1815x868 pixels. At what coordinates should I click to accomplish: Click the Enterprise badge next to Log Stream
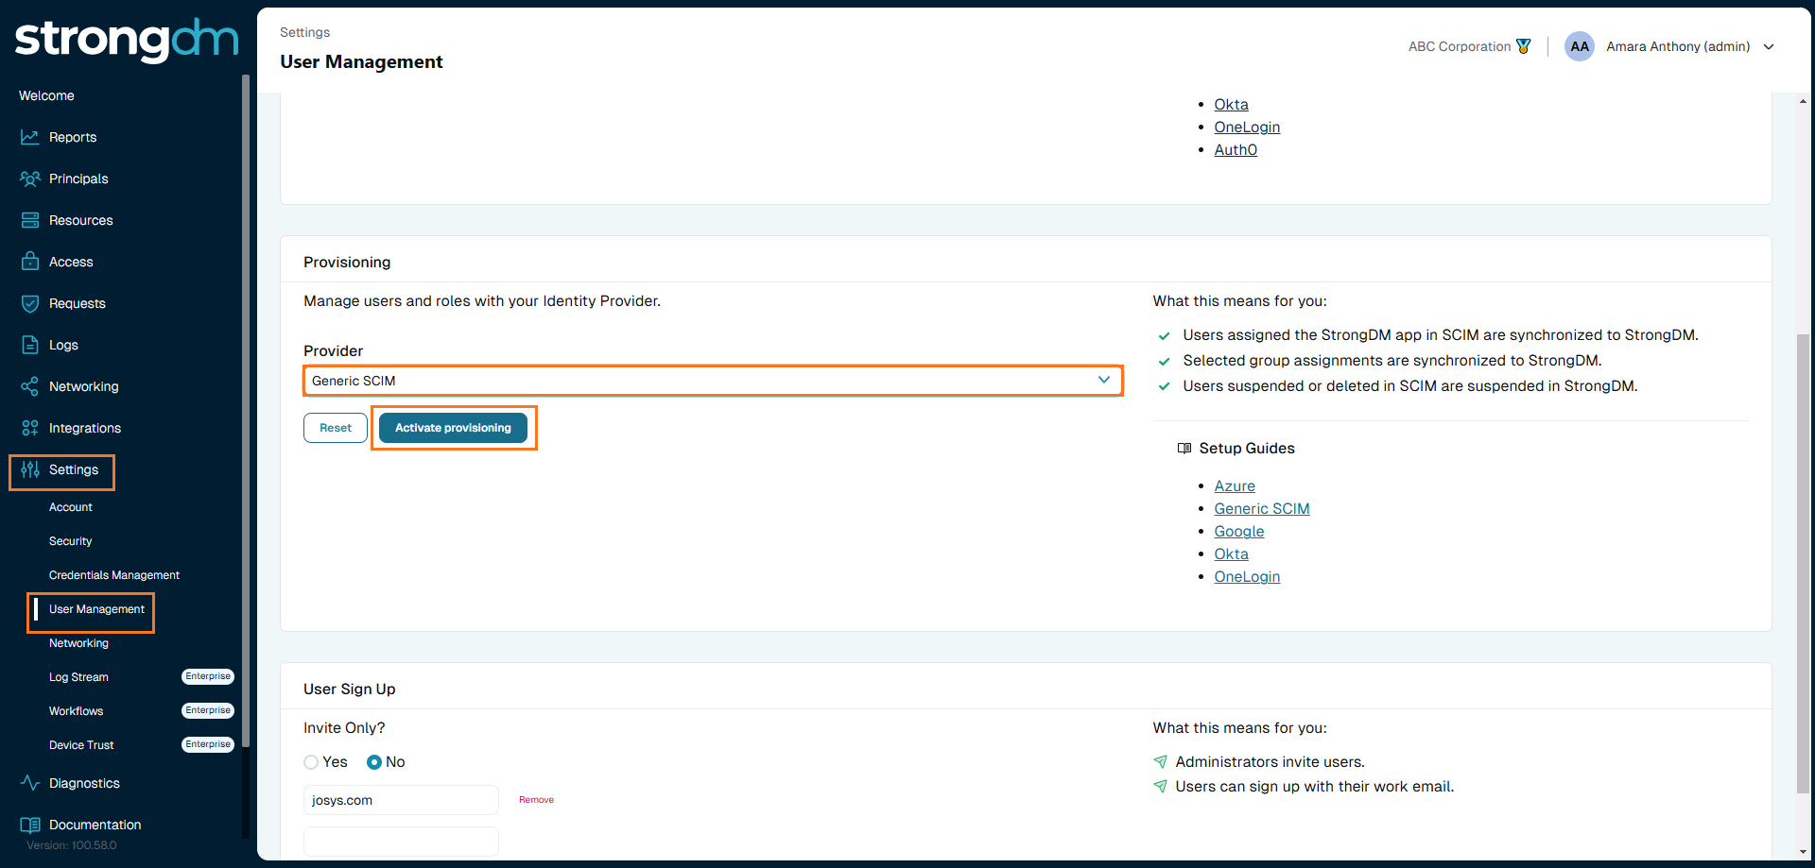coord(208,676)
